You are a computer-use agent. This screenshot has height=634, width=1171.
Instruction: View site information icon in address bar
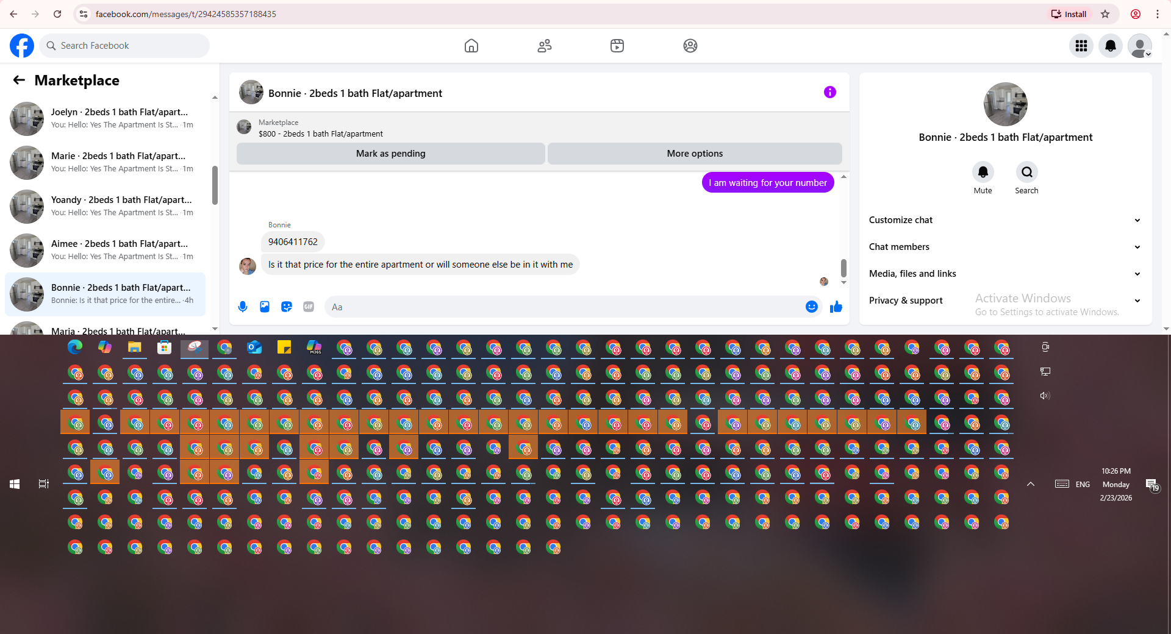pyautogui.click(x=84, y=14)
